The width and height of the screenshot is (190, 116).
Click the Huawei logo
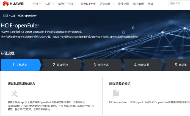point(13,4)
